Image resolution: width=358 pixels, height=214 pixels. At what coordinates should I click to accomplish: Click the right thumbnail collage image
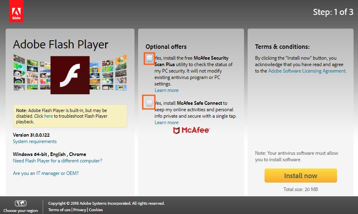click(x=108, y=73)
